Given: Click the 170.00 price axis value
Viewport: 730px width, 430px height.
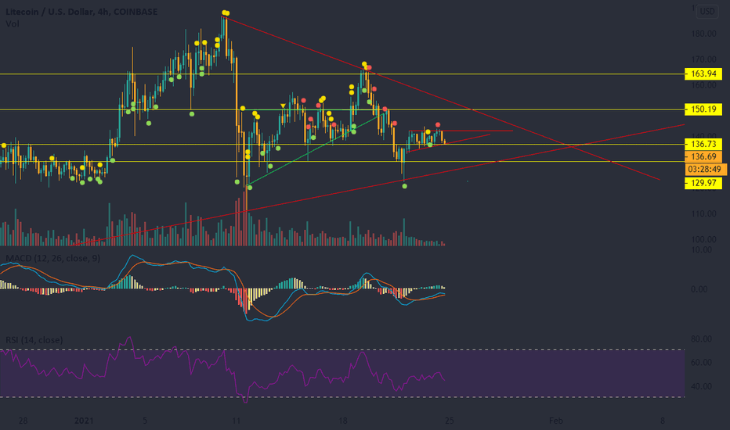Looking at the screenshot, I should click(x=703, y=59).
